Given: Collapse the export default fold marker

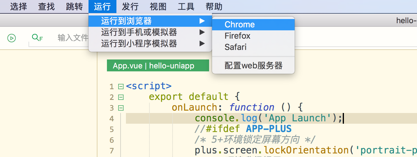Looking at the screenshot, I should pos(121,97).
